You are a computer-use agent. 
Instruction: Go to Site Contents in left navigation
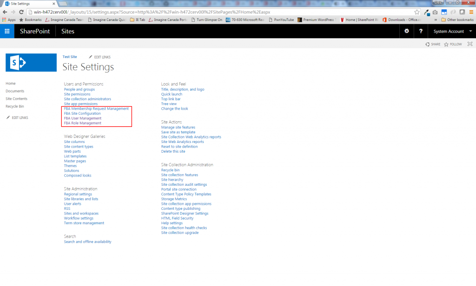16,98
